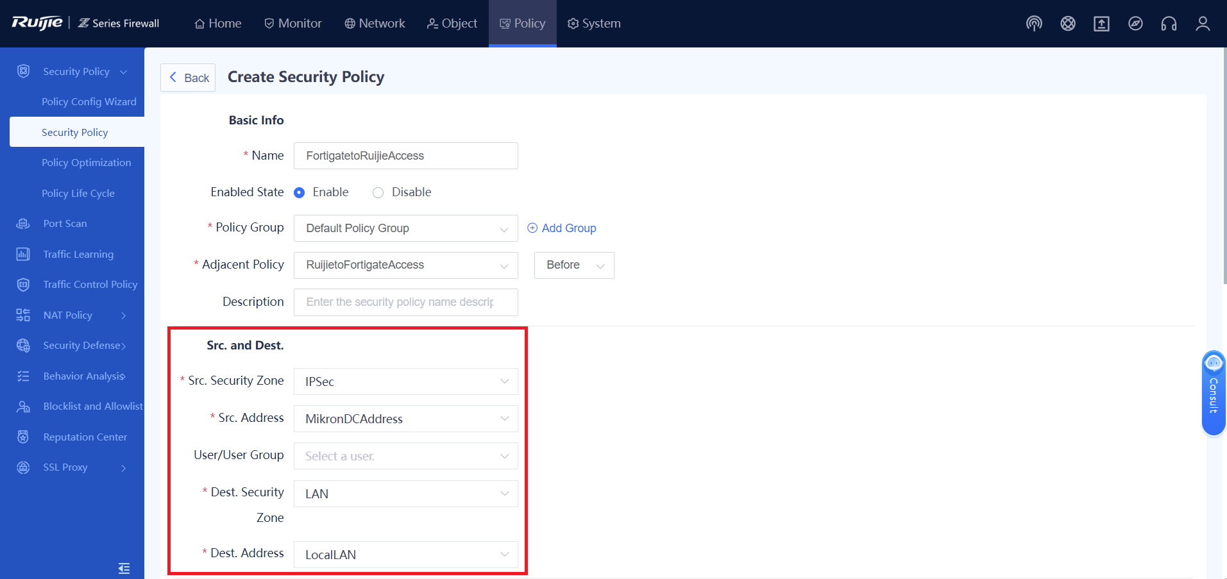Image resolution: width=1227 pixels, height=579 pixels.
Task: Click the Behavior Analysis list icon
Action: click(24, 376)
